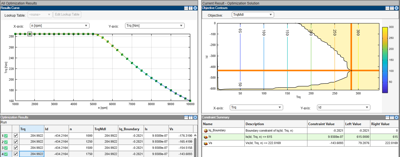Click the 'Boundary constraint of Iq(Id, Trq, n)' cell
The width and height of the screenshot is (400, 157).
pos(276,131)
